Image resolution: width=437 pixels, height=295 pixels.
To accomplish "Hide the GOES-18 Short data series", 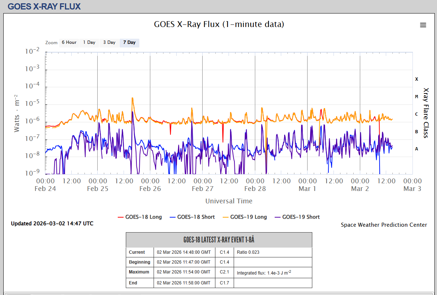I will pos(192,217).
